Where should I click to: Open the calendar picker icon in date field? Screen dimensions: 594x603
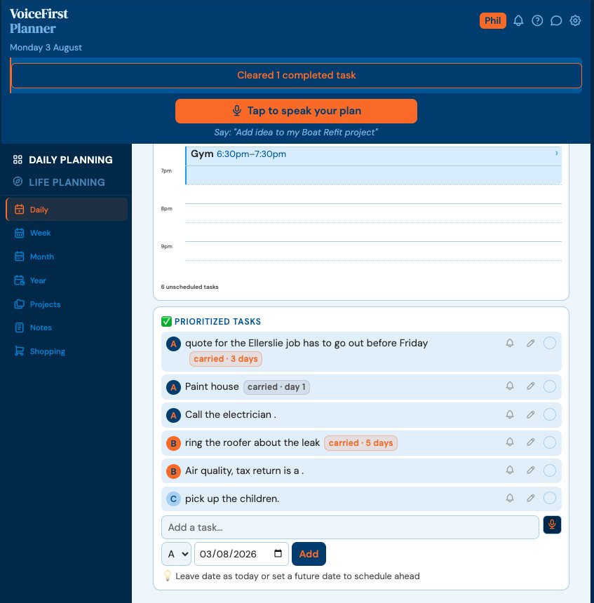coord(278,553)
